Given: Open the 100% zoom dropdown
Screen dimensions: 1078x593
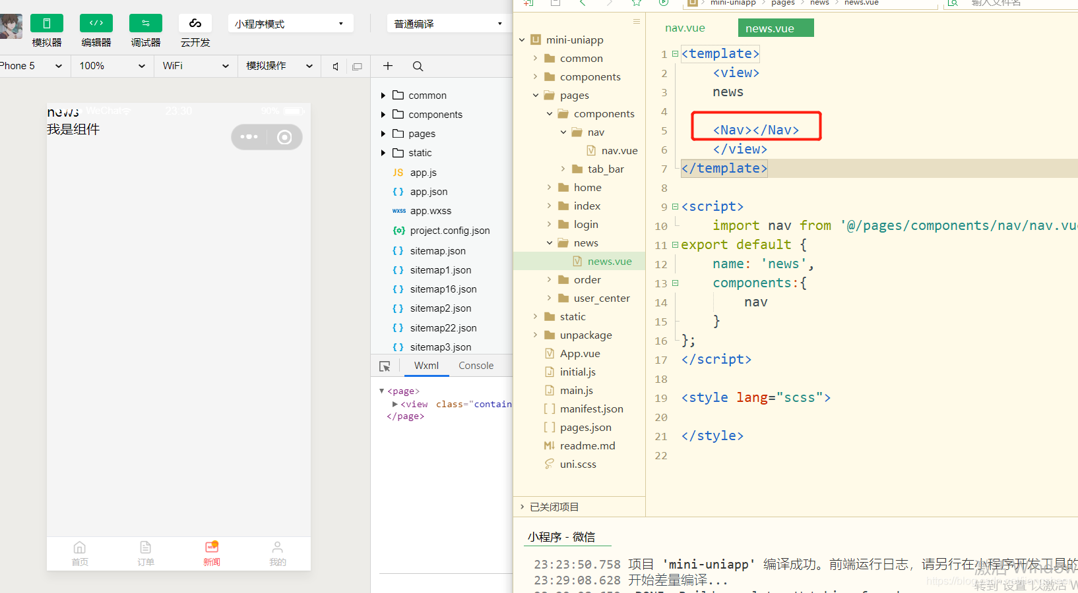Looking at the screenshot, I should coord(112,66).
